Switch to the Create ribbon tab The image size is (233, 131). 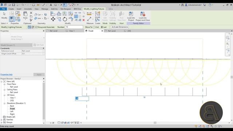click(11, 9)
